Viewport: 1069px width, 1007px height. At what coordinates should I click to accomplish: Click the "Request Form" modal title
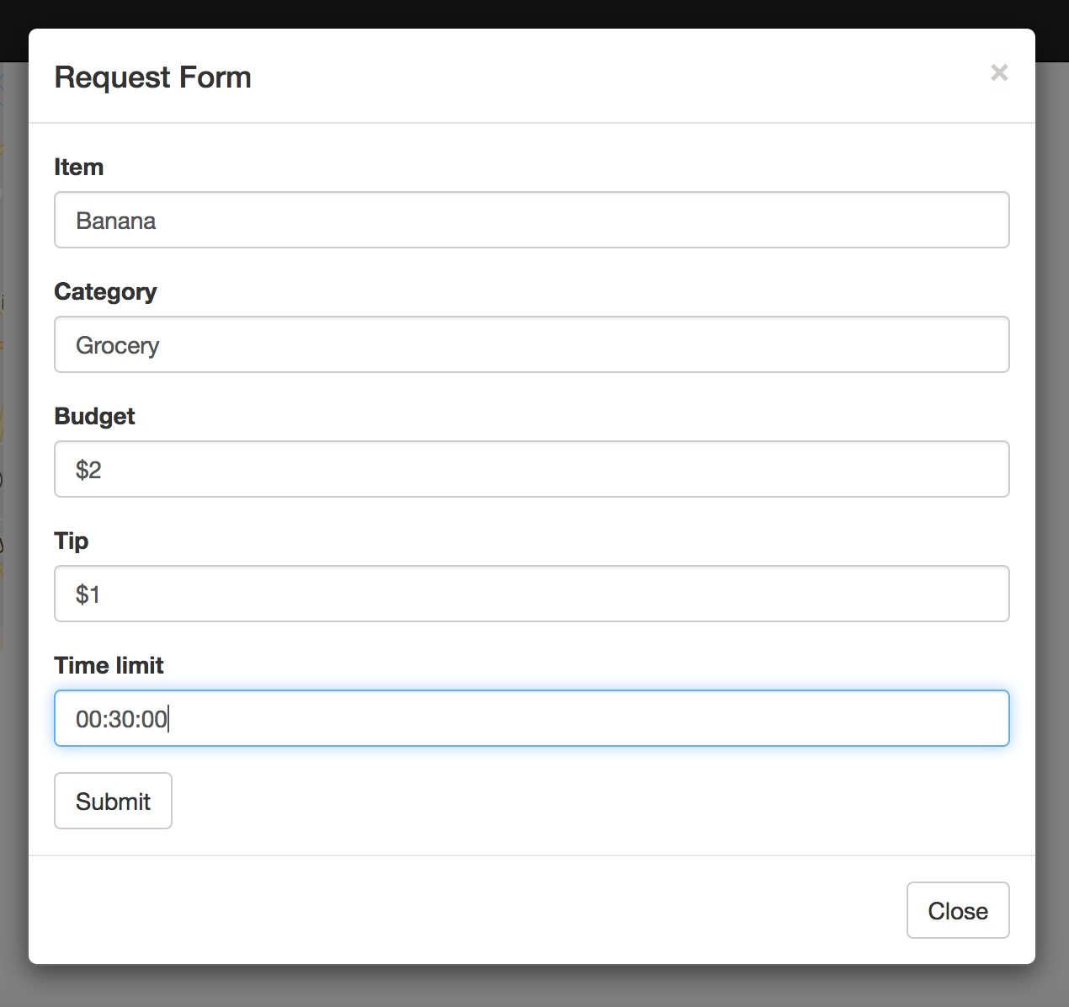point(152,77)
